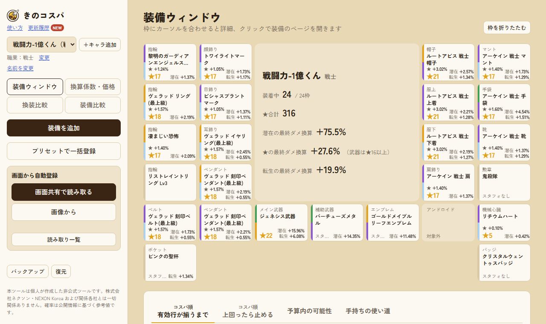Click the きのコスパ logo icon
The height and width of the screenshot is (324, 546).
click(13, 16)
